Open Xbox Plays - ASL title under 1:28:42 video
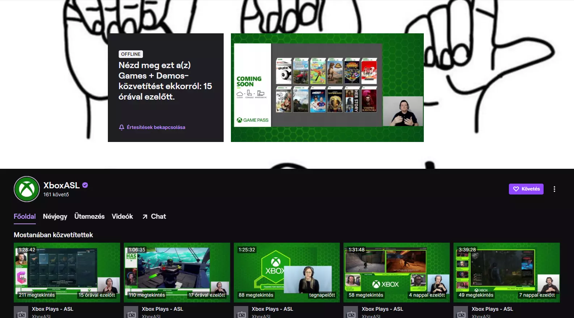 click(x=52, y=309)
